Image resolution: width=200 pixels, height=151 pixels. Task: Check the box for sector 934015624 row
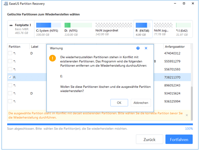click(x=10, y=93)
